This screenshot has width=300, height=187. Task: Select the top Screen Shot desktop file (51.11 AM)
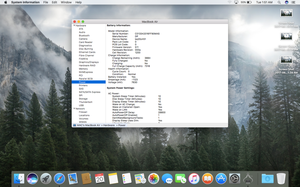coord(286,18)
